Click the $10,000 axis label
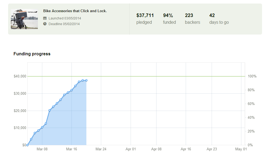The width and height of the screenshot is (265, 156). [x=20, y=128]
